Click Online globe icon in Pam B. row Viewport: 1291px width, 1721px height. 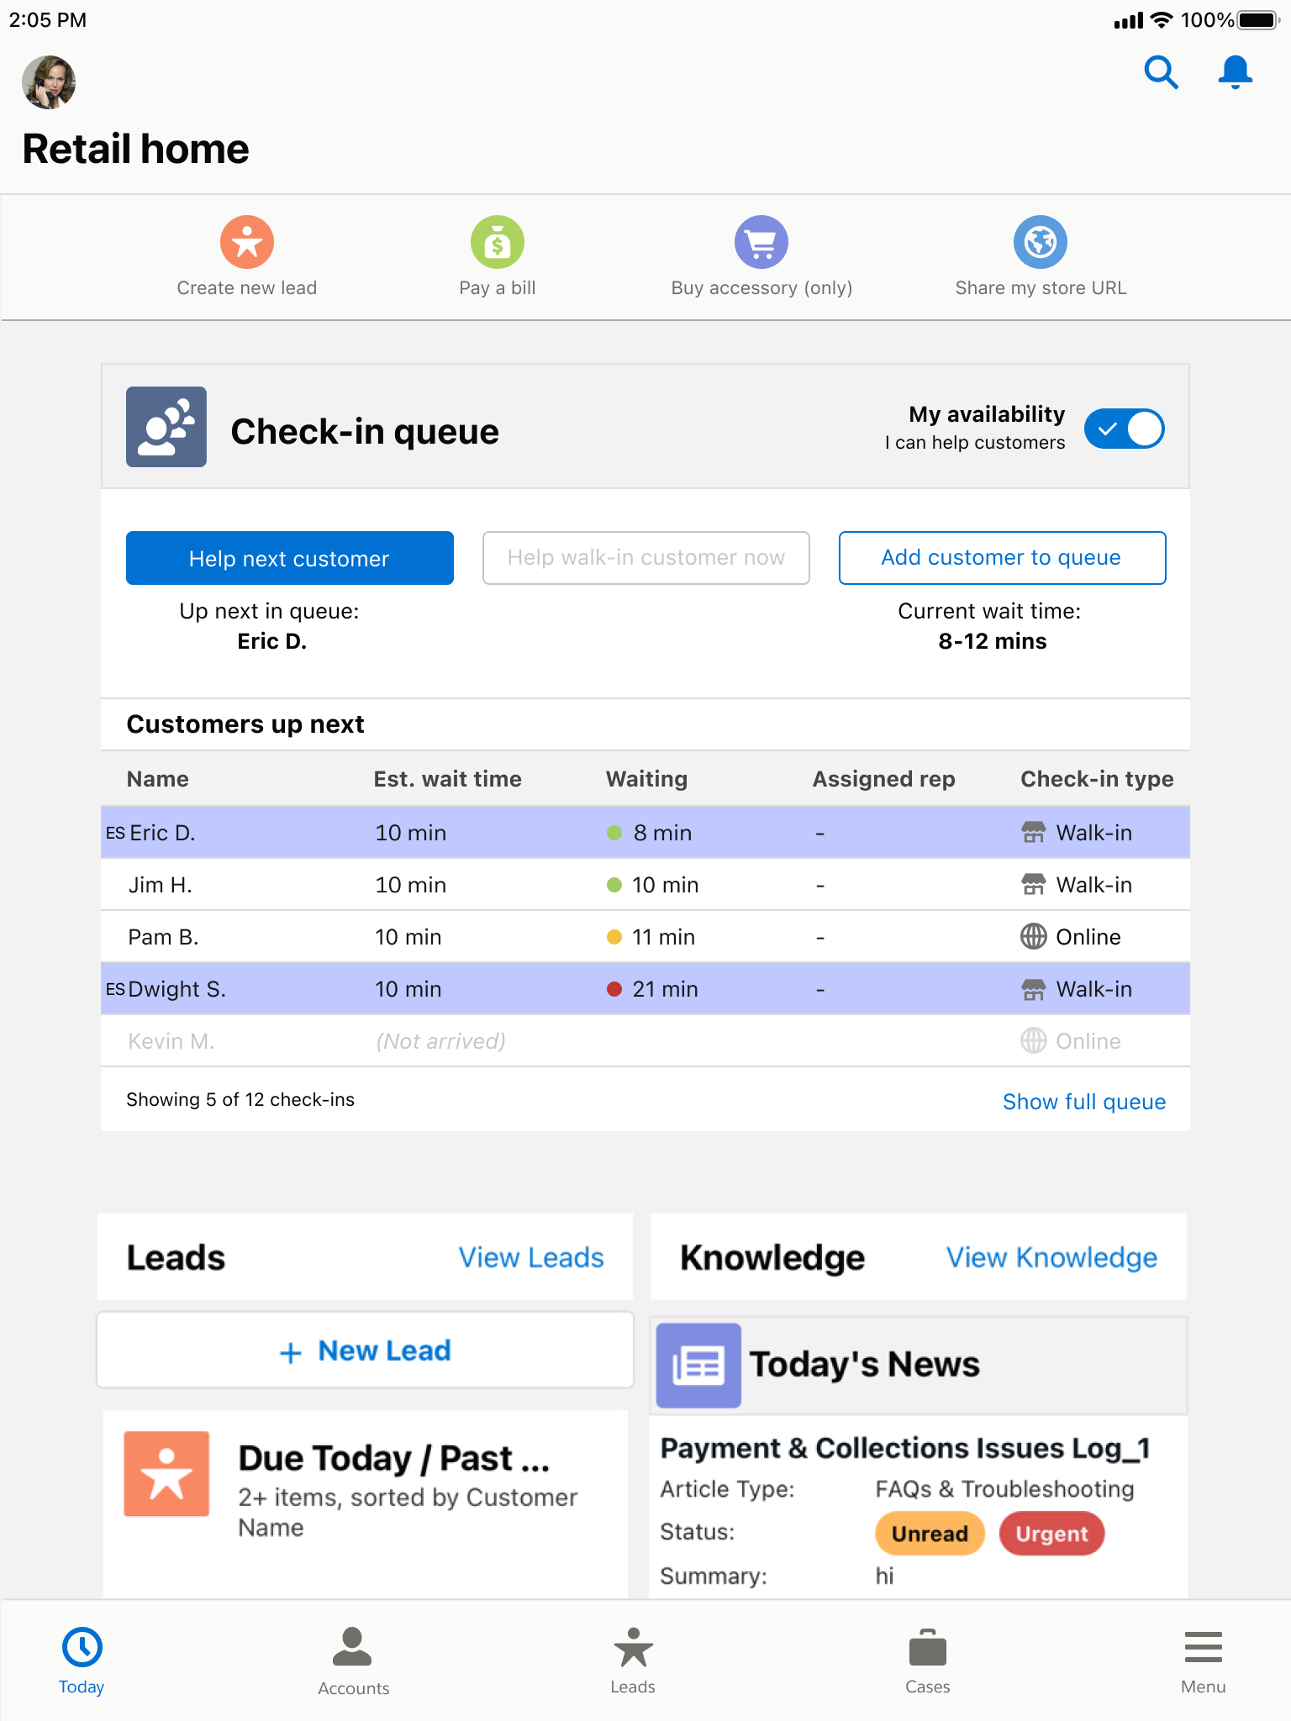pos(1033,936)
